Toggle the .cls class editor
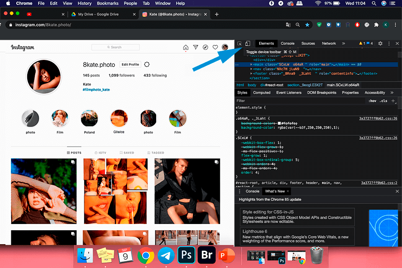This screenshot has height=268, width=402. coord(383,101)
